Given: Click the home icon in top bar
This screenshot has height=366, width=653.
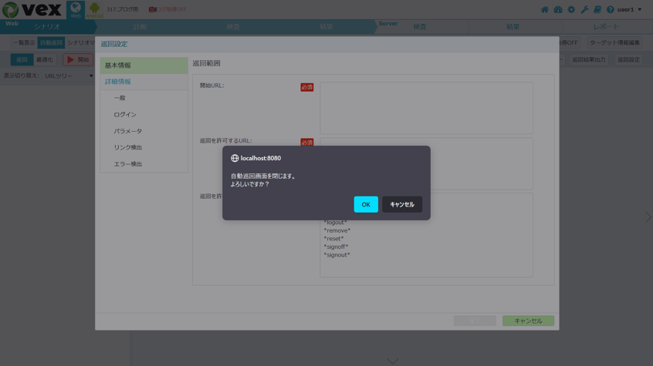Looking at the screenshot, I should [x=545, y=9].
